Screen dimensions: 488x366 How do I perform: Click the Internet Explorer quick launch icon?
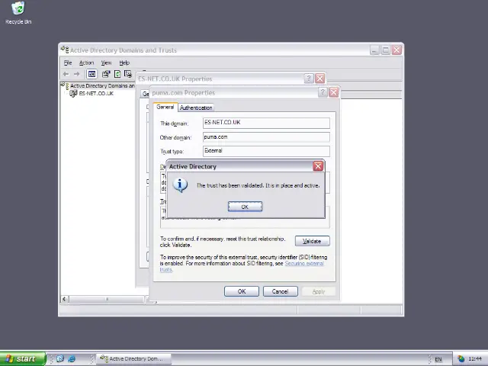point(72,358)
